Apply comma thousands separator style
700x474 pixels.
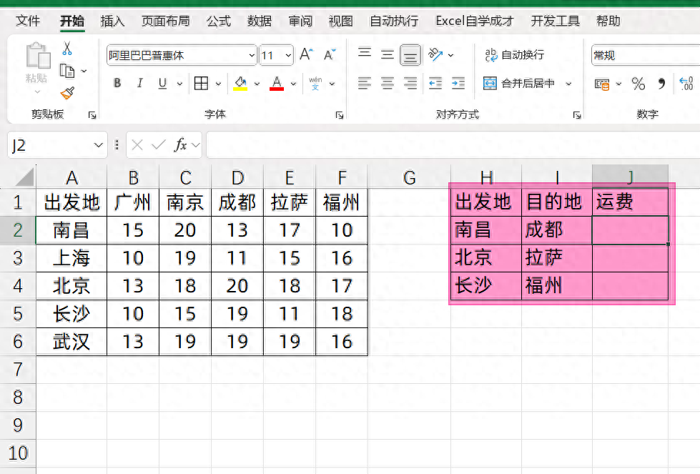click(661, 84)
